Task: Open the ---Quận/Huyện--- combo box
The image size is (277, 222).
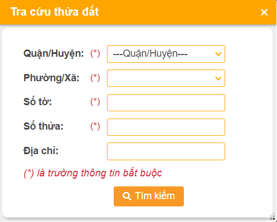Action: [166, 54]
